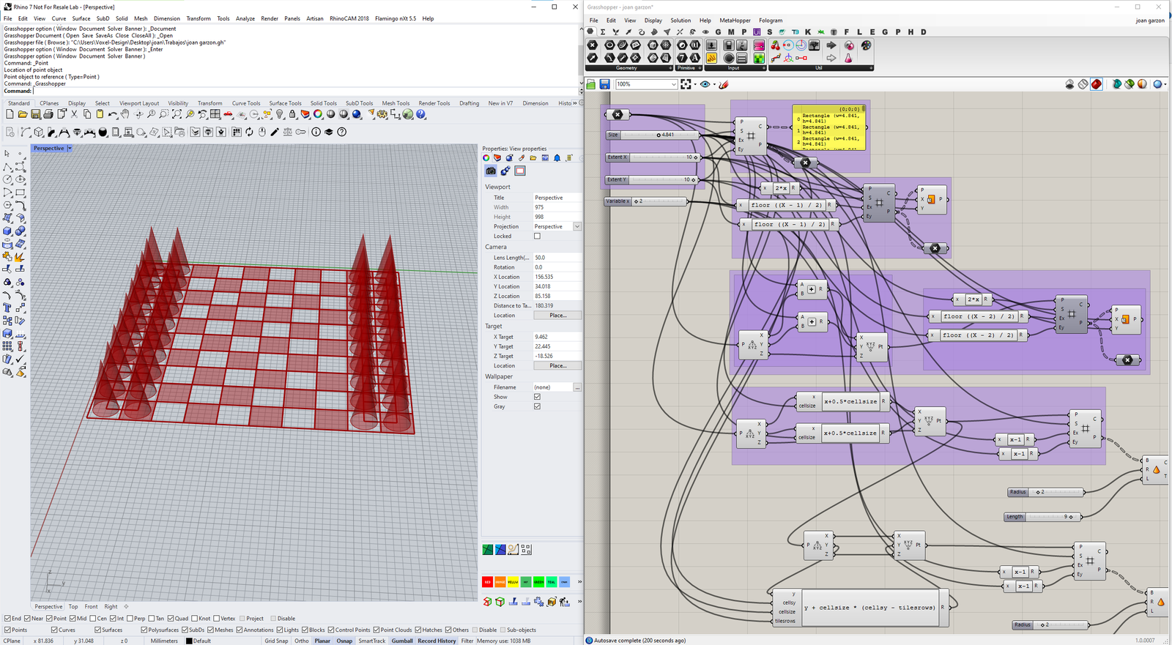
Task: Click the Size slider in Grasshopper
Action: 653,135
